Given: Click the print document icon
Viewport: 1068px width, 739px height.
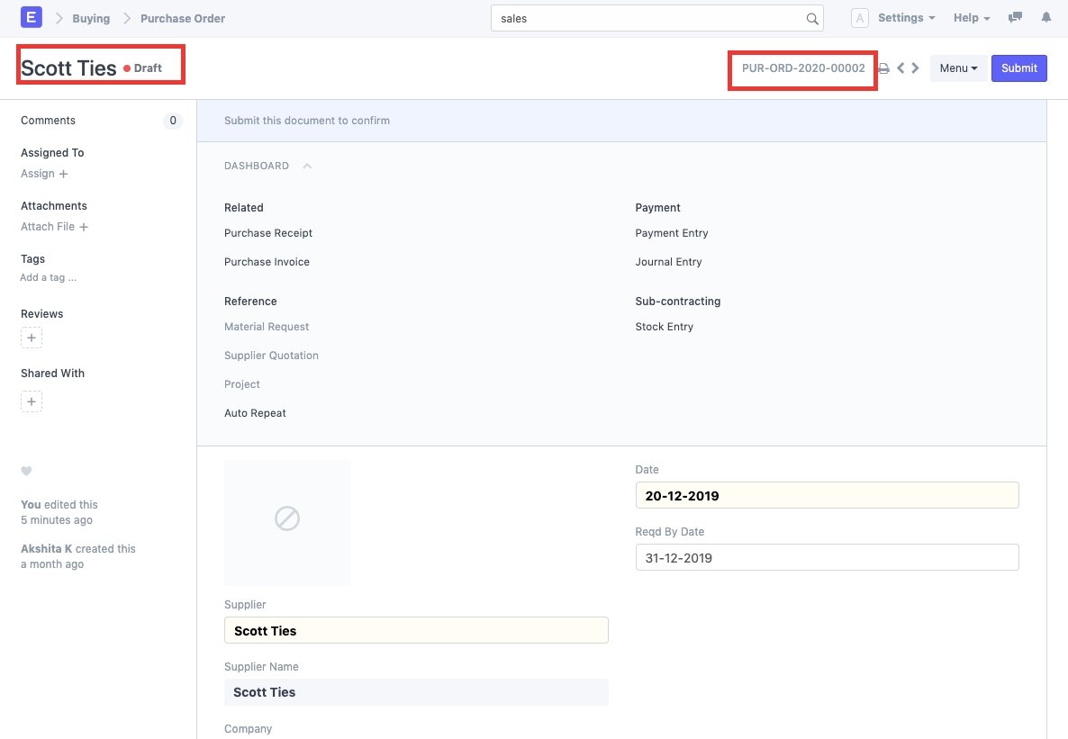Looking at the screenshot, I should (884, 68).
